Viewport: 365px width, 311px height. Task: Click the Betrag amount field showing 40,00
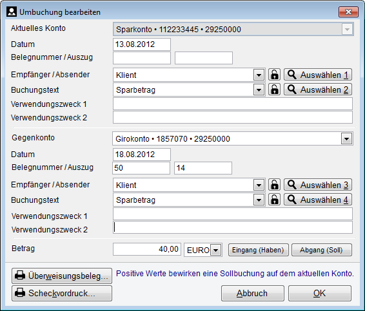[x=147, y=249]
